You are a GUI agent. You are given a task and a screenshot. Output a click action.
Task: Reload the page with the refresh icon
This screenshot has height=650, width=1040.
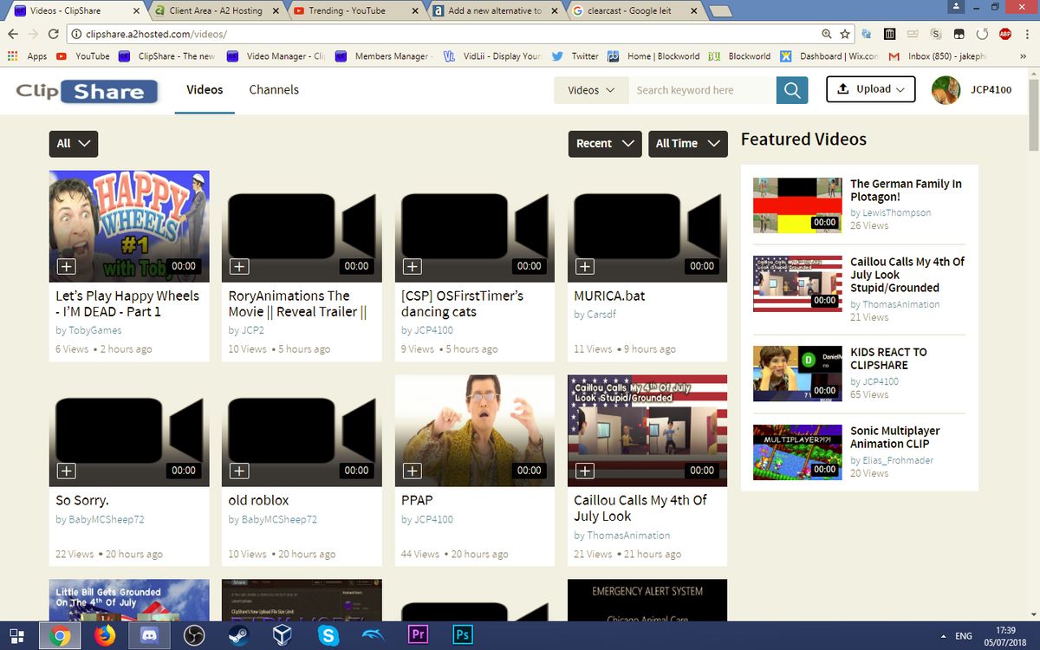[x=53, y=33]
